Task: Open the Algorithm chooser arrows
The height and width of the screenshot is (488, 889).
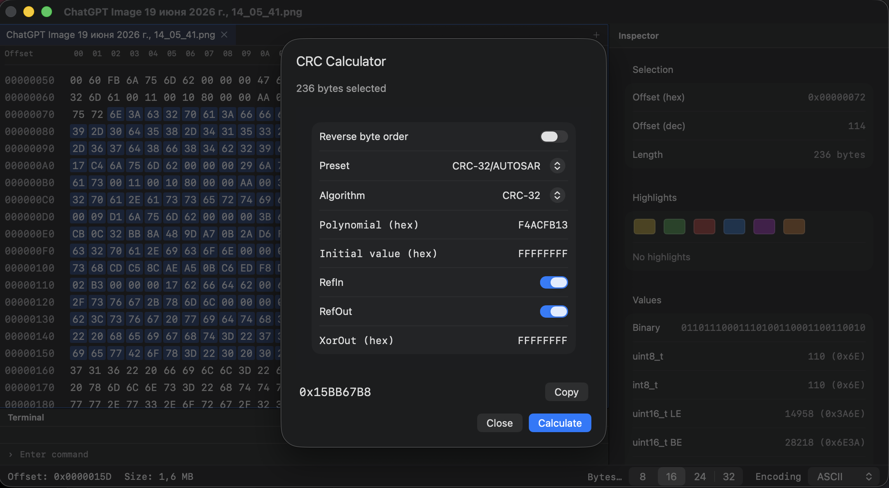Action: 557,195
